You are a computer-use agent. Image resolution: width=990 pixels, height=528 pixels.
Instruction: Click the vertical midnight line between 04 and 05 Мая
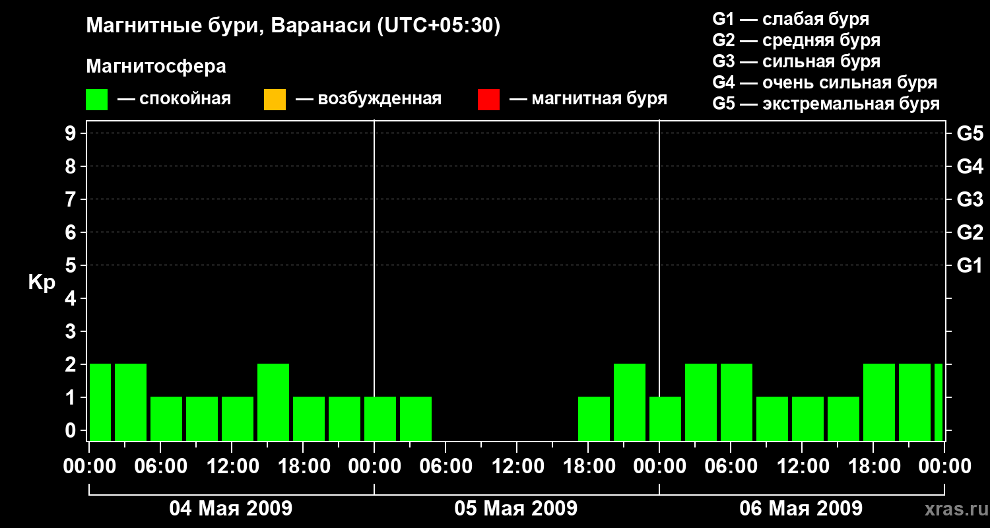[x=374, y=280]
